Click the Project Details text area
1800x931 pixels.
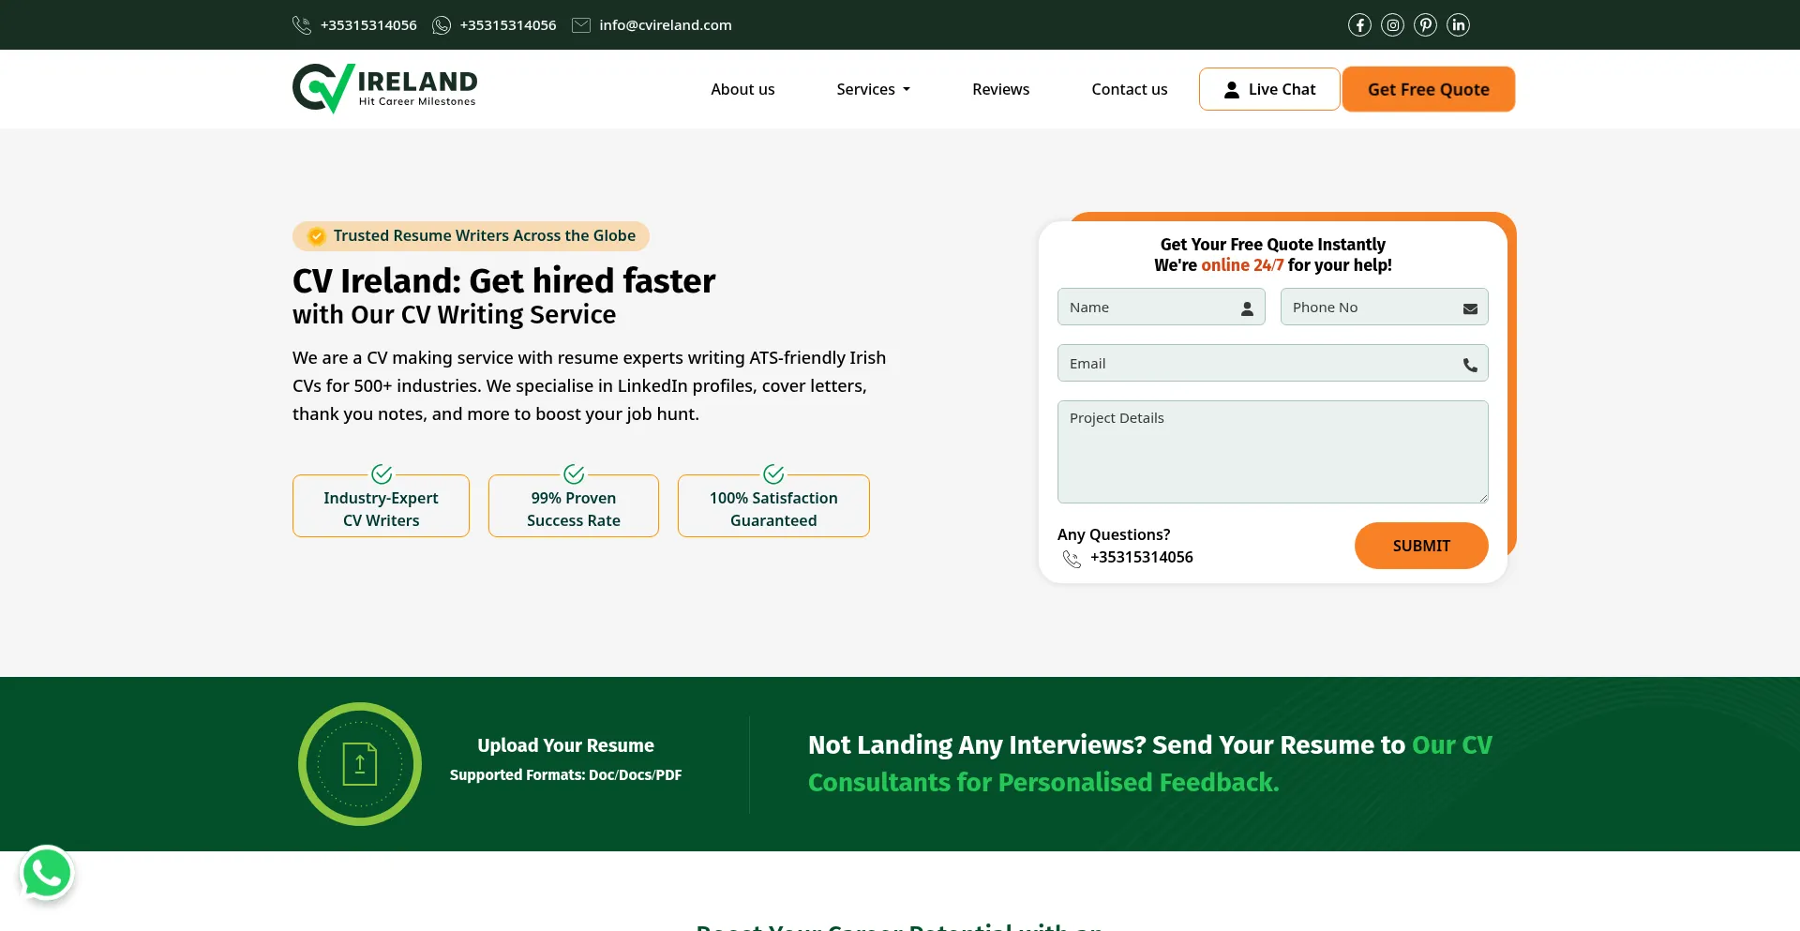point(1272,452)
